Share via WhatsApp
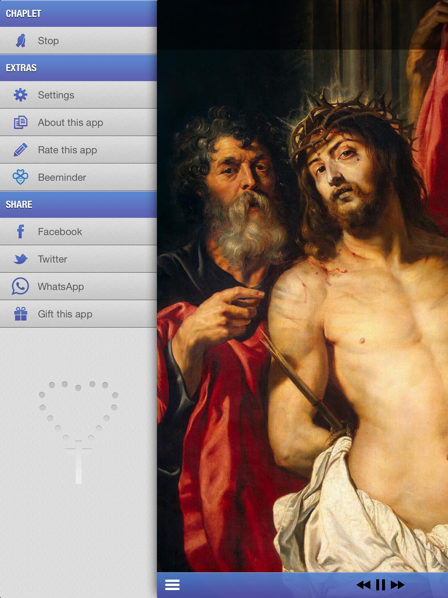The width and height of the screenshot is (448, 598). coord(78,286)
